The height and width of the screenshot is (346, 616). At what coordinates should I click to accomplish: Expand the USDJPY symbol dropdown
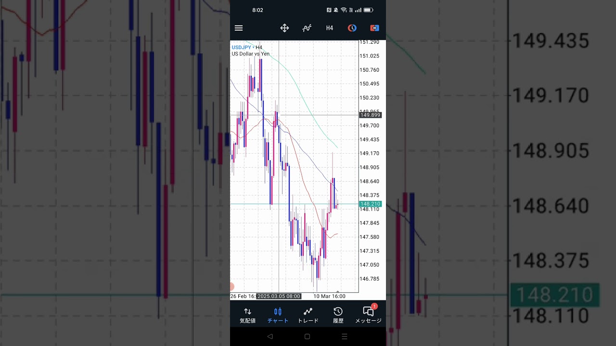pos(243,47)
